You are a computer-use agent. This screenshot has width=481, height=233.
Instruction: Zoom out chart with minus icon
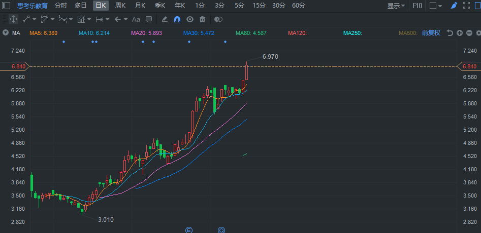pos(469,33)
